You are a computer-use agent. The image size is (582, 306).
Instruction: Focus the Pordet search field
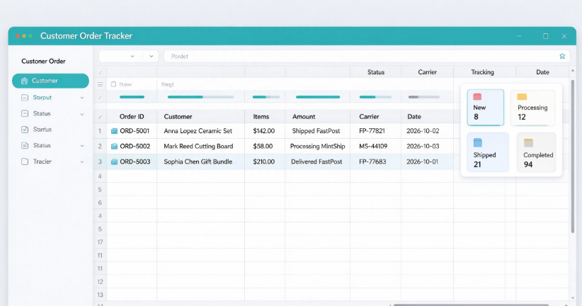click(367, 56)
